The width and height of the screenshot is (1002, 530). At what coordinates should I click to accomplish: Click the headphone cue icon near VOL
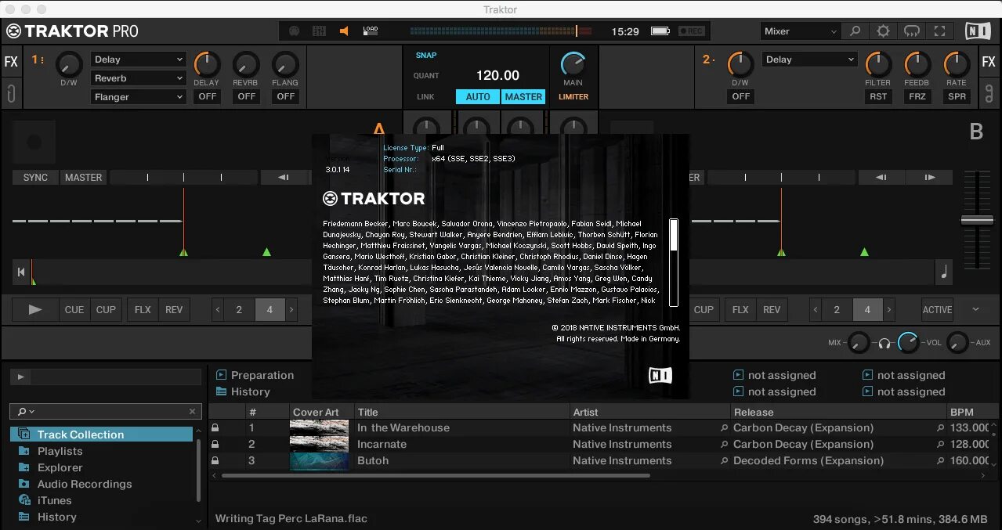pos(884,343)
